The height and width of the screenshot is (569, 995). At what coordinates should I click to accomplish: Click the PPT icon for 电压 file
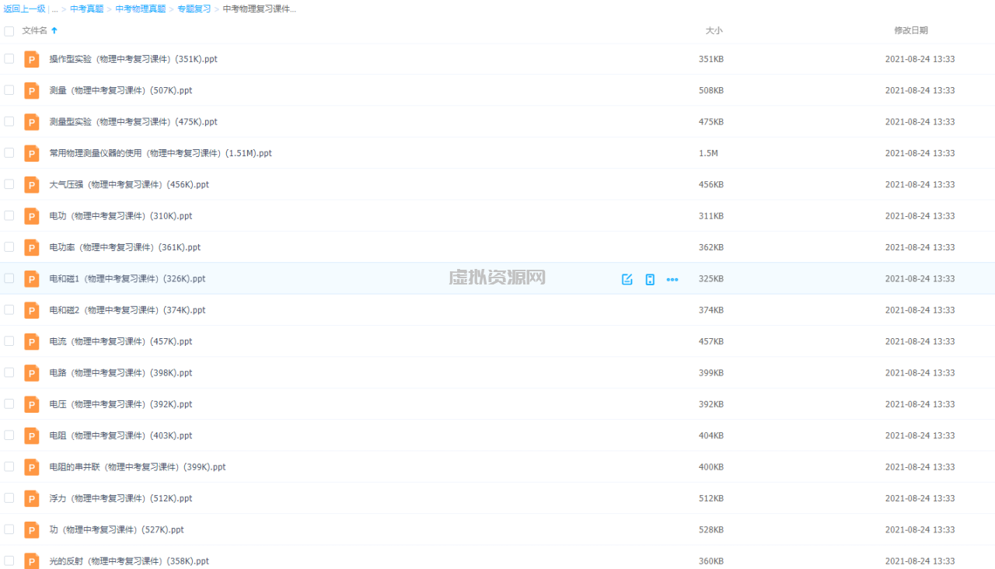[x=32, y=404]
